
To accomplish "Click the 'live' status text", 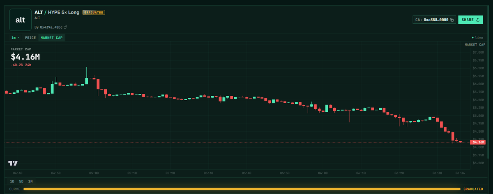I will 479,38.
